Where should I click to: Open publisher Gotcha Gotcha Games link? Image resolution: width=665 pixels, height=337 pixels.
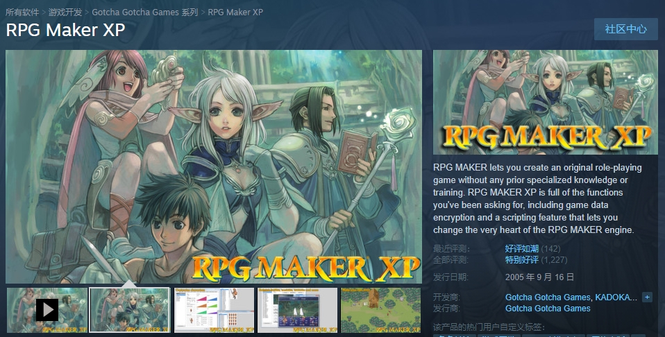[x=548, y=308]
